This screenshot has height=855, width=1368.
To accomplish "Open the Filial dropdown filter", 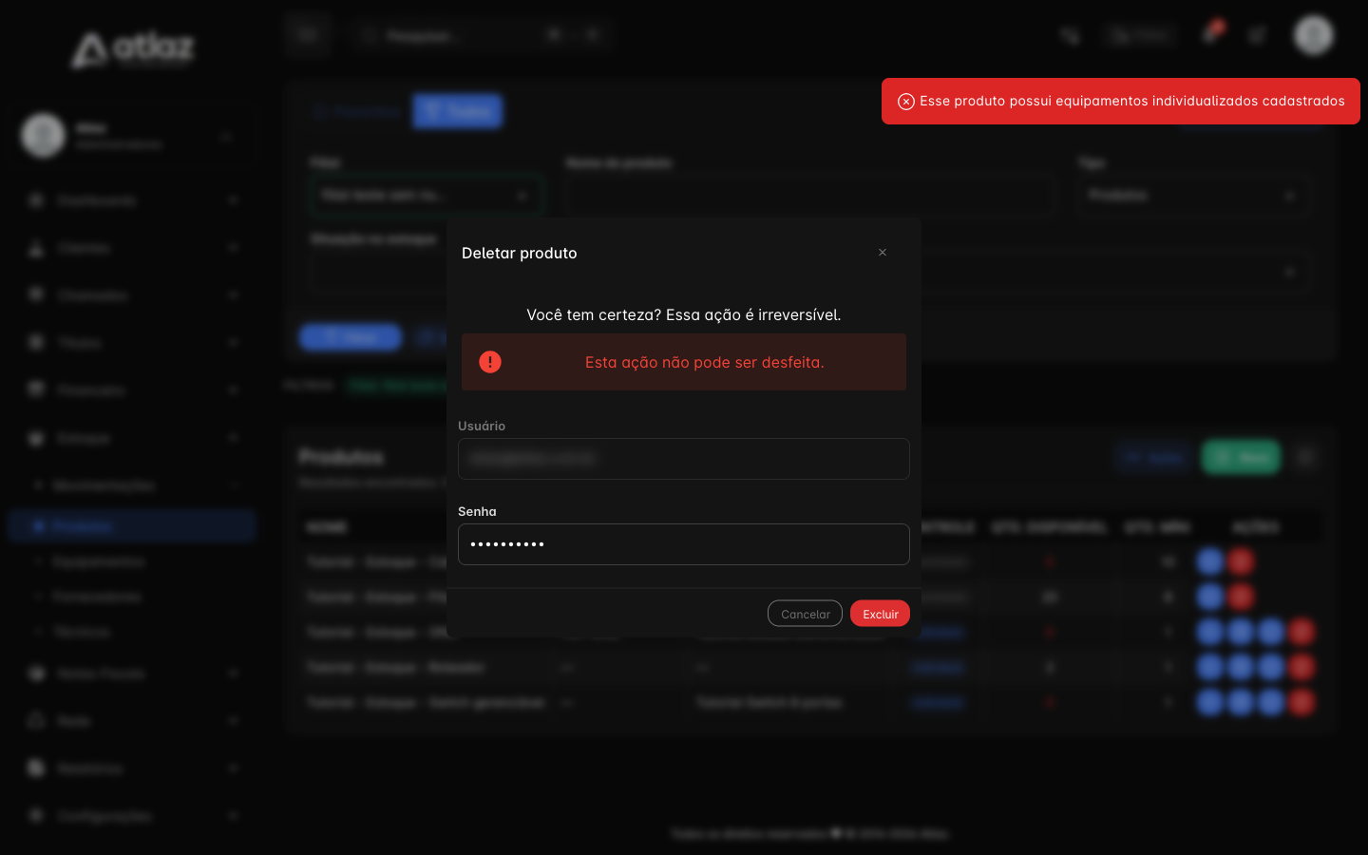I will click(426, 196).
